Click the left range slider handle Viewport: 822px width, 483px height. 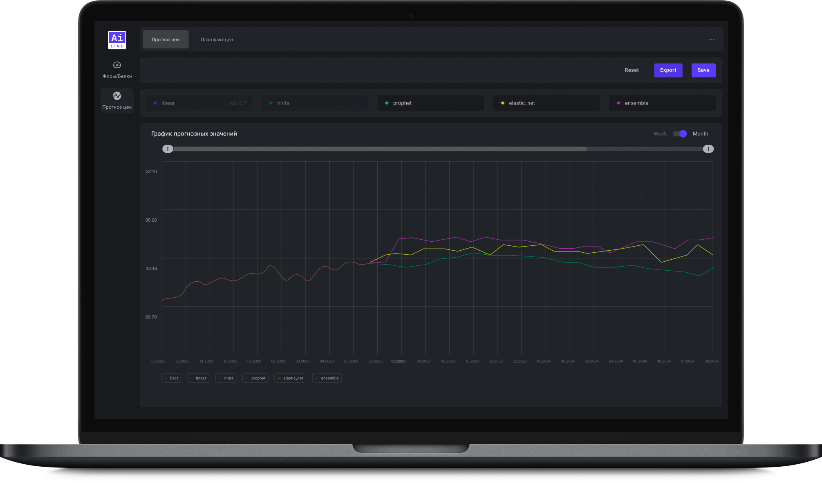tap(168, 149)
